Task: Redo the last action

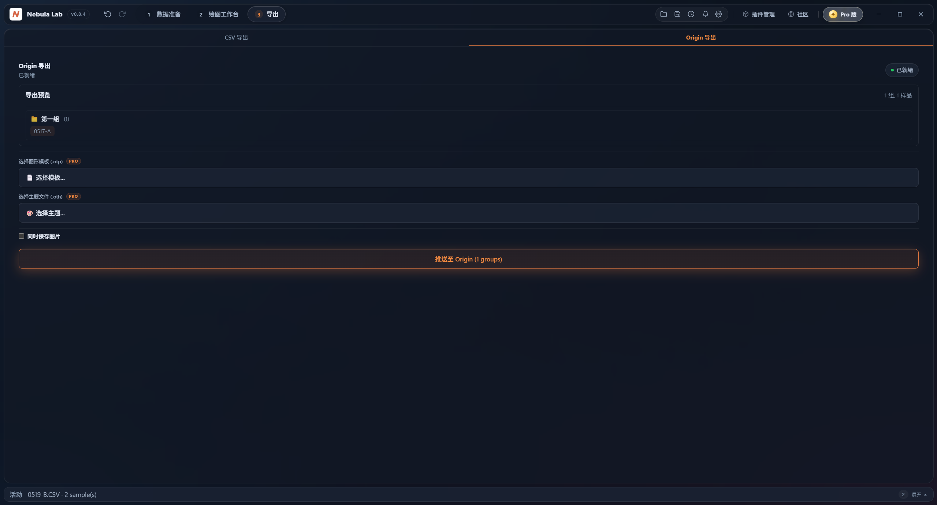Action: pos(122,14)
